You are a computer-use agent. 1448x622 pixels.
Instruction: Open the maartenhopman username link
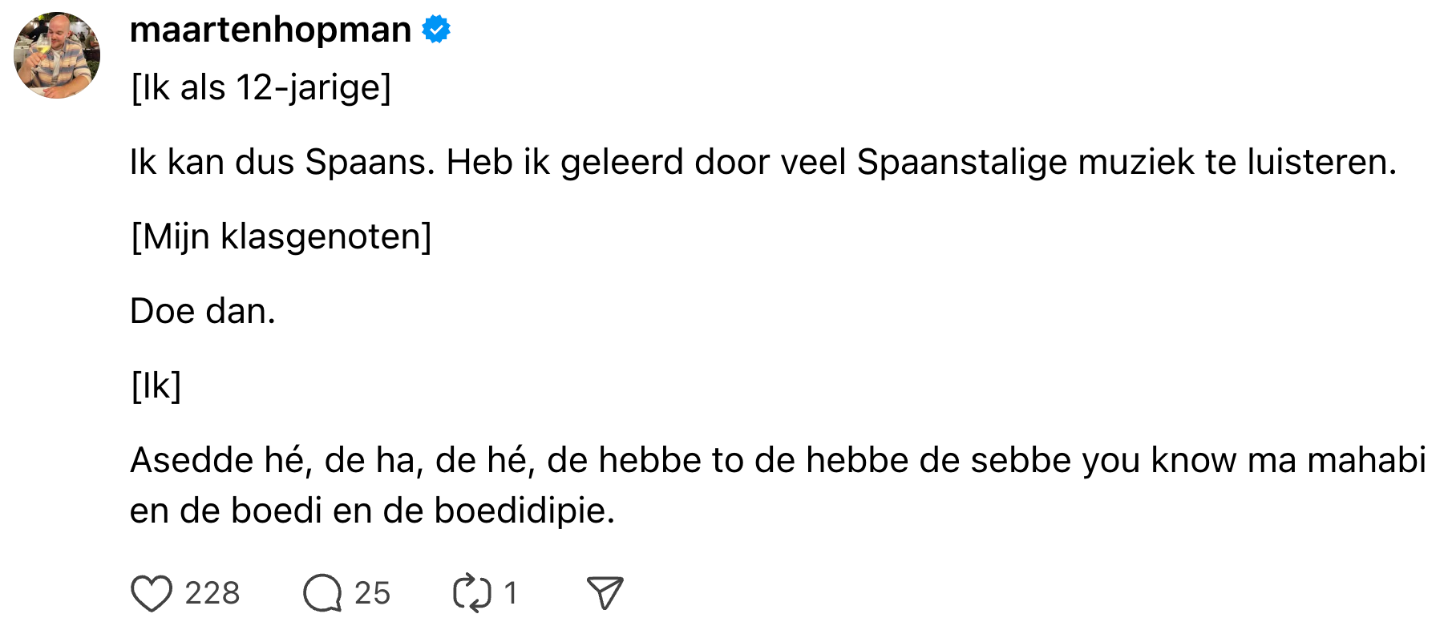[270, 30]
